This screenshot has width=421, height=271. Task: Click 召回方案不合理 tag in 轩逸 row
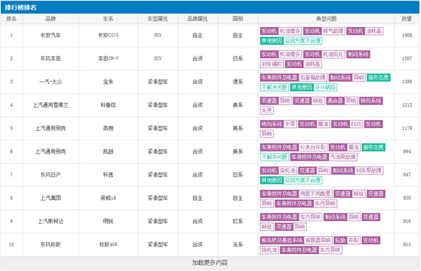click(x=303, y=180)
